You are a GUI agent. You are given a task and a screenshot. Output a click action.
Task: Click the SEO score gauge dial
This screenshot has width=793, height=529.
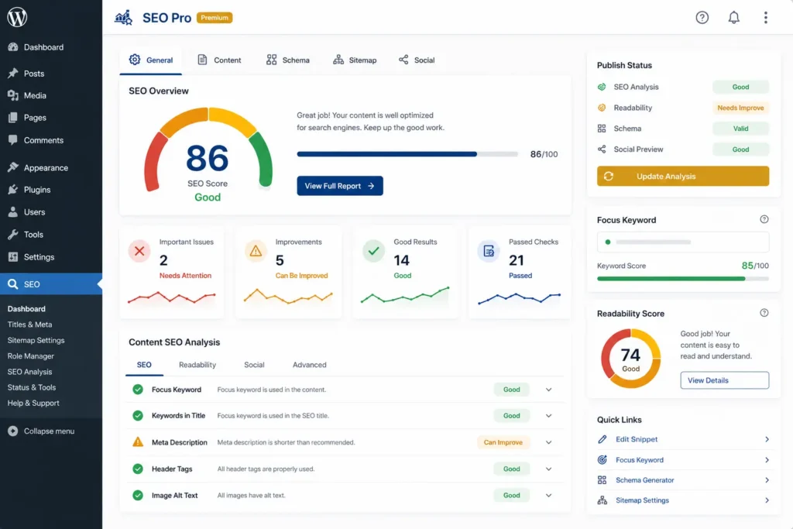point(208,149)
